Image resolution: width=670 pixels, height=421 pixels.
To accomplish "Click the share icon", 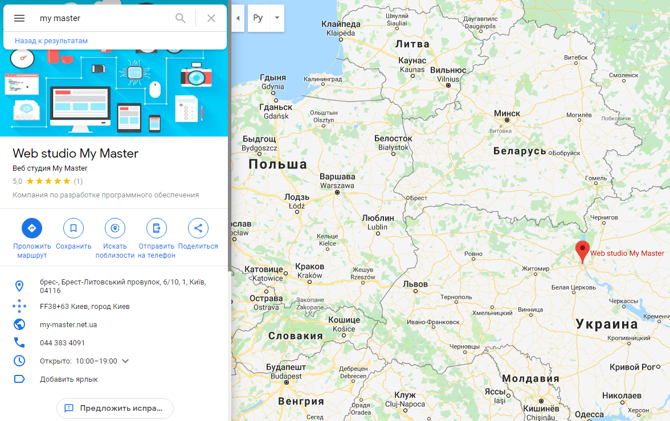I will [198, 228].
